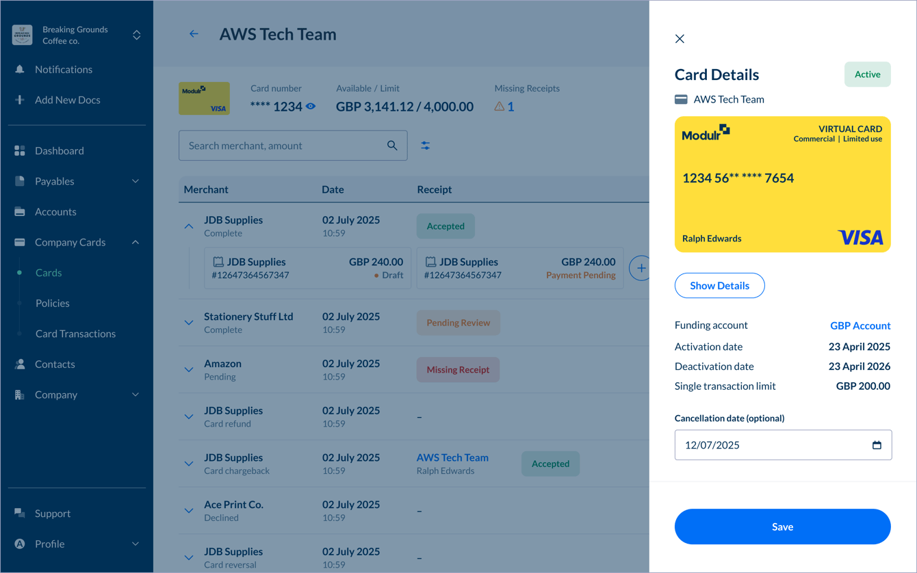Click the Add New Docs plus icon
This screenshot has width=917, height=573.
(x=20, y=100)
